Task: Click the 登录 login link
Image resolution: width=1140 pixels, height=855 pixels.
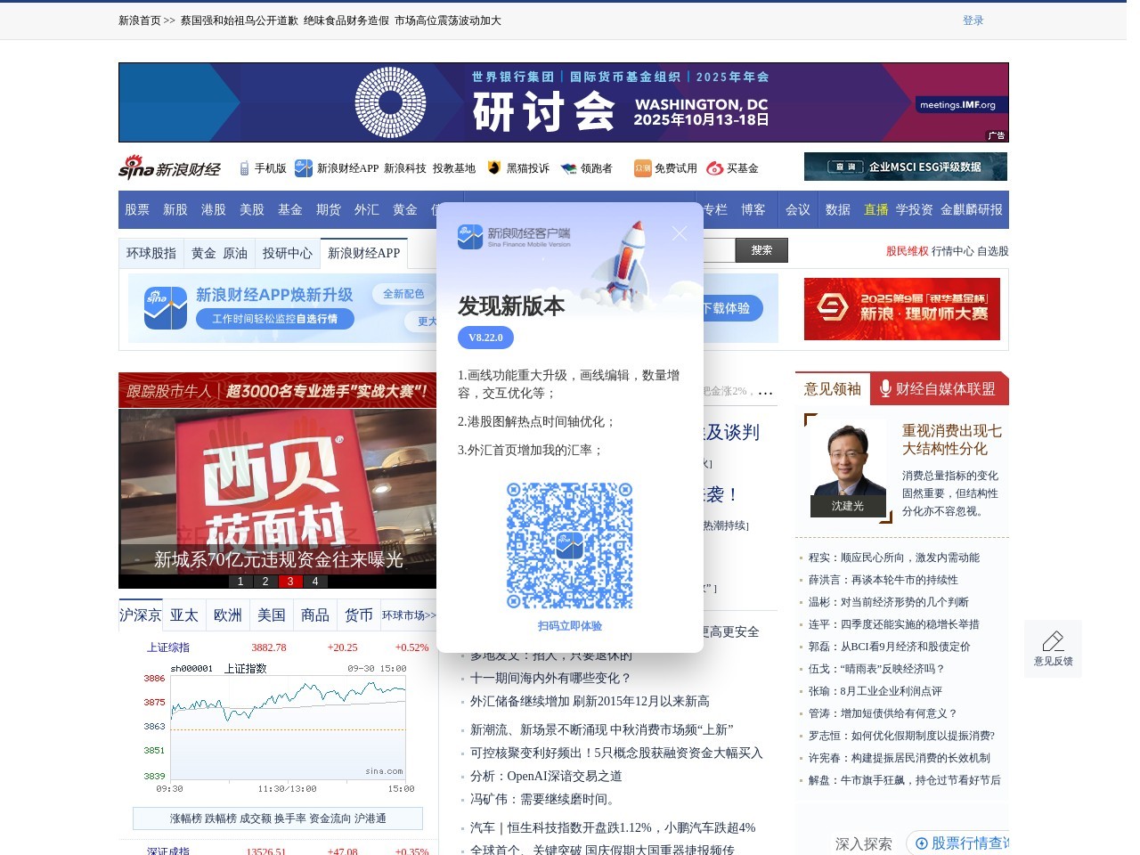Action: pos(973,20)
